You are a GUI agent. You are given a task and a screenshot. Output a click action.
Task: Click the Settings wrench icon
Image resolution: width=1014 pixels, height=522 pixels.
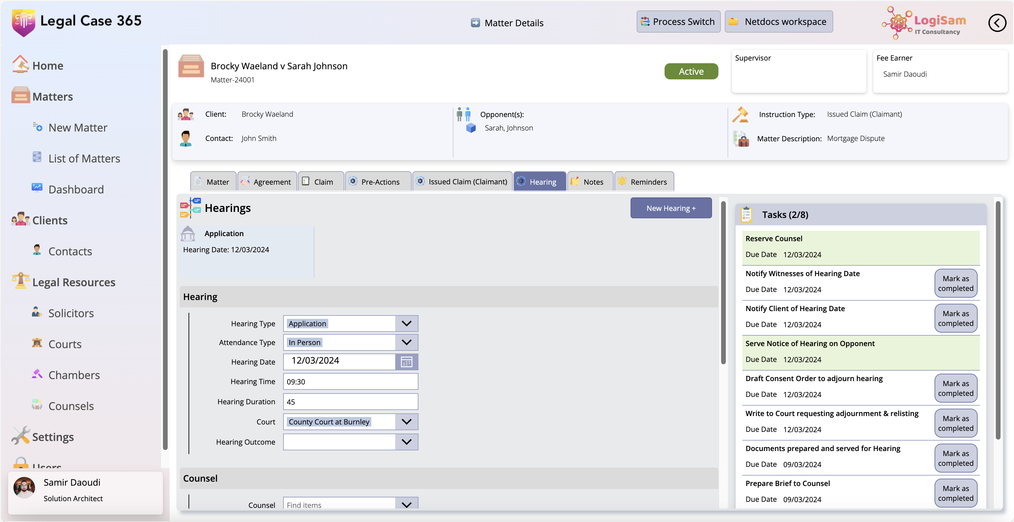pyautogui.click(x=21, y=436)
